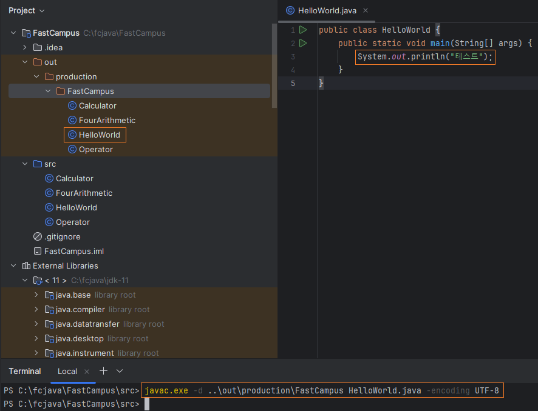
Task: Click the C:\fcjava\jdk-11 path label
Action: point(100,281)
